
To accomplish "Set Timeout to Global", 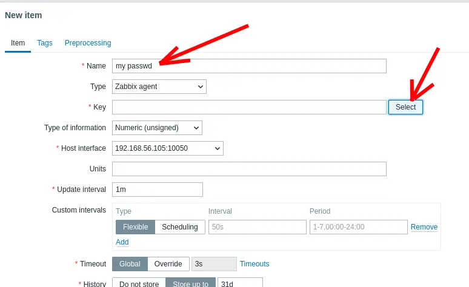I will [x=130, y=264].
